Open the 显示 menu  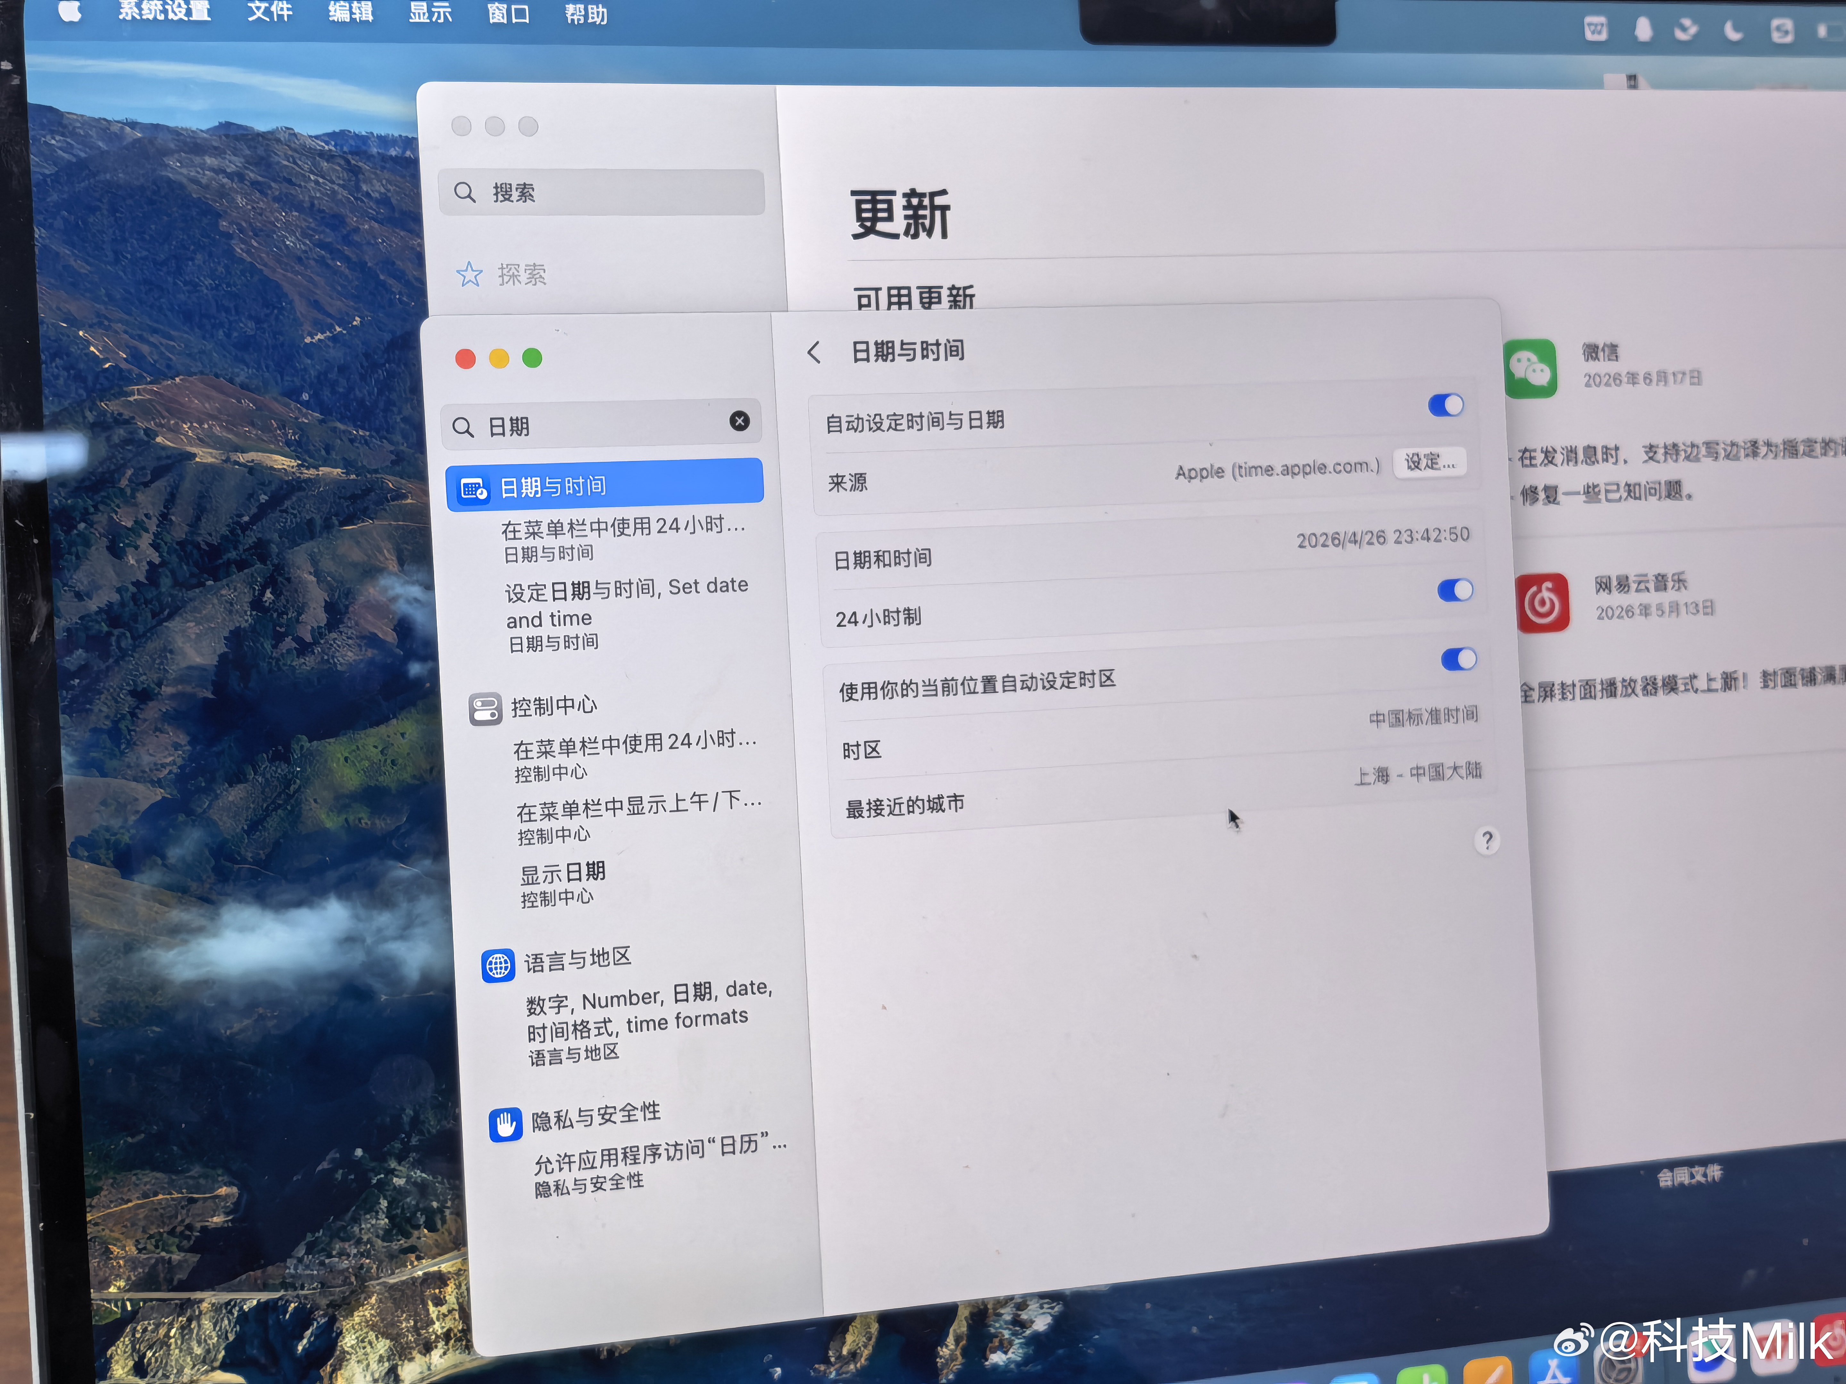[x=430, y=12]
